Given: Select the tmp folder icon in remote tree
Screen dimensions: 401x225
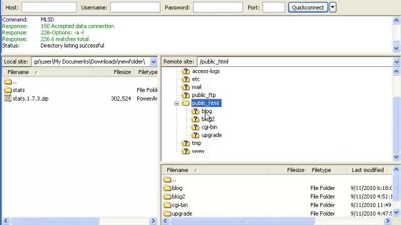Looking at the screenshot, I should tap(186, 143).
